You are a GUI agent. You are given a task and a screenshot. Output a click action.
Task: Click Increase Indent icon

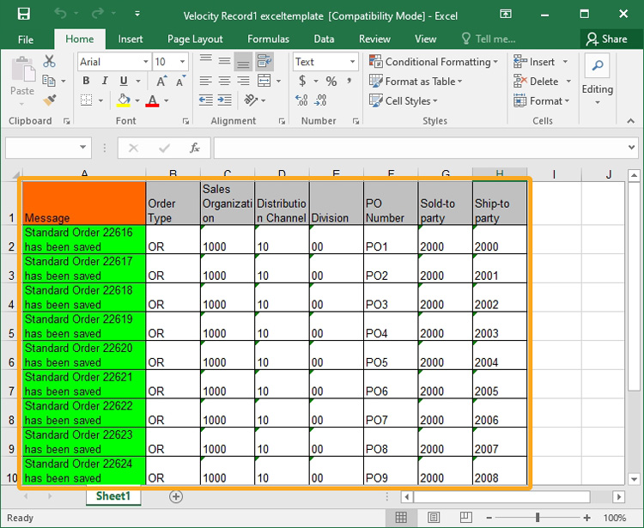[x=225, y=100]
